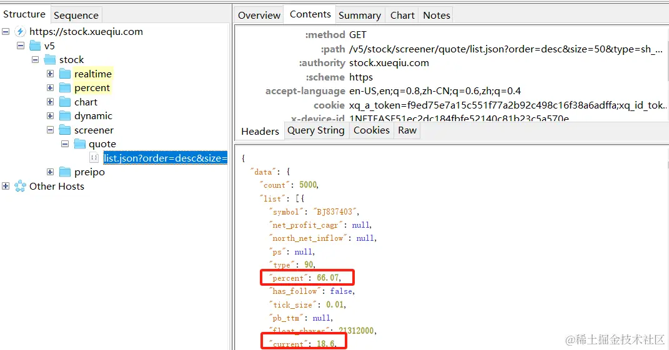Click the dynamic folder icon
The height and width of the screenshot is (350, 669).
pos(65,116)
